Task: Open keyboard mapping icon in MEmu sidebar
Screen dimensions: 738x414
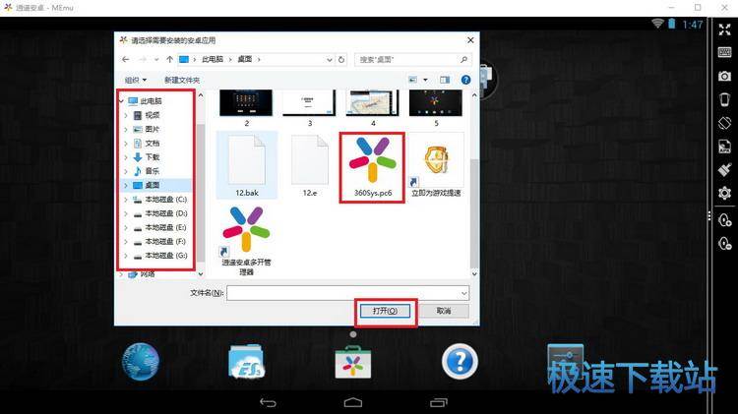Action: pyautogui.click(x=725, y=52)
